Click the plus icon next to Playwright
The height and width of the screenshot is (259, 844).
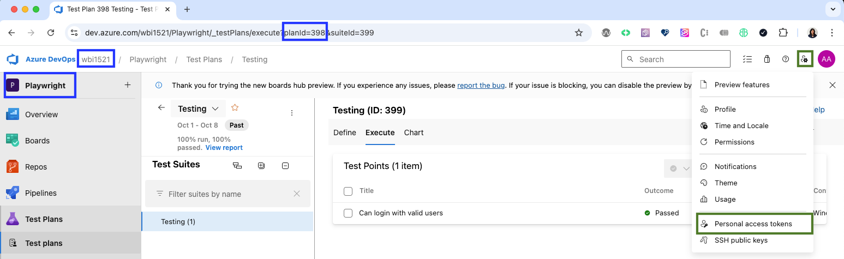[128, 85]
